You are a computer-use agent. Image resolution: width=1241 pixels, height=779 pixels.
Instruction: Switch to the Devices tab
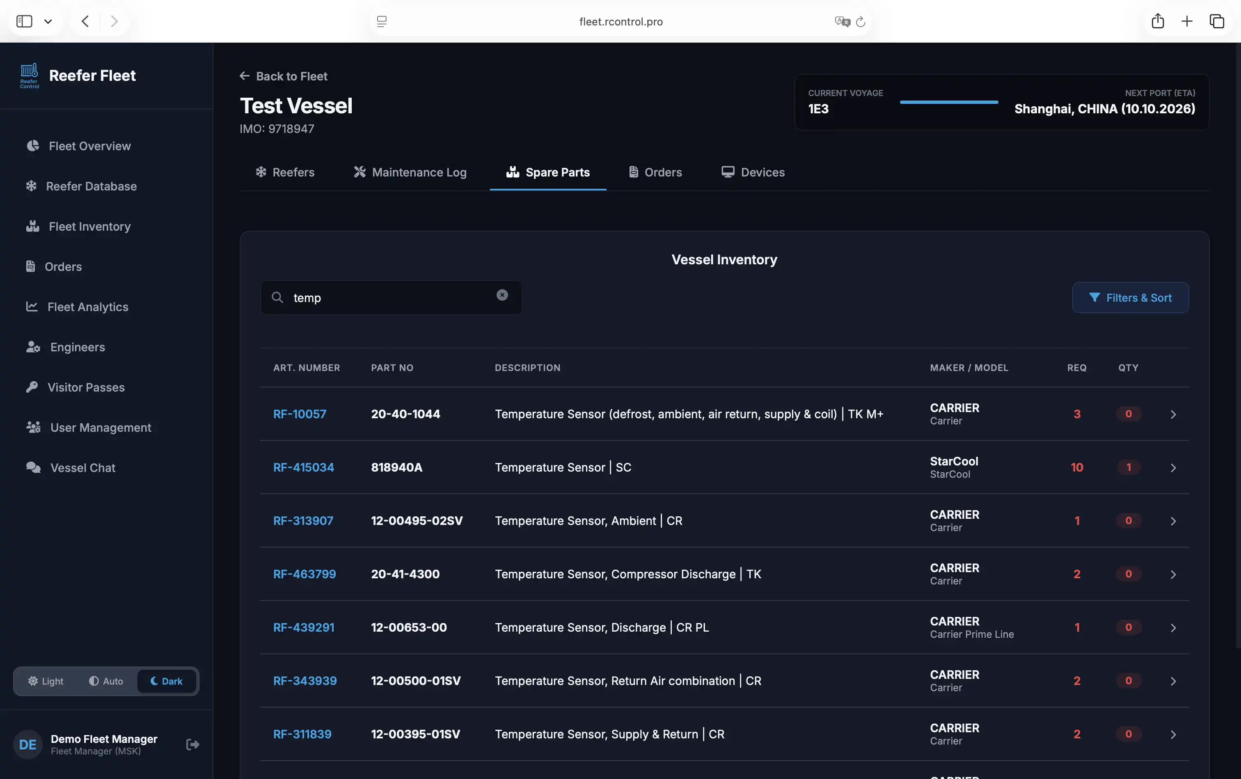(753, 172)
